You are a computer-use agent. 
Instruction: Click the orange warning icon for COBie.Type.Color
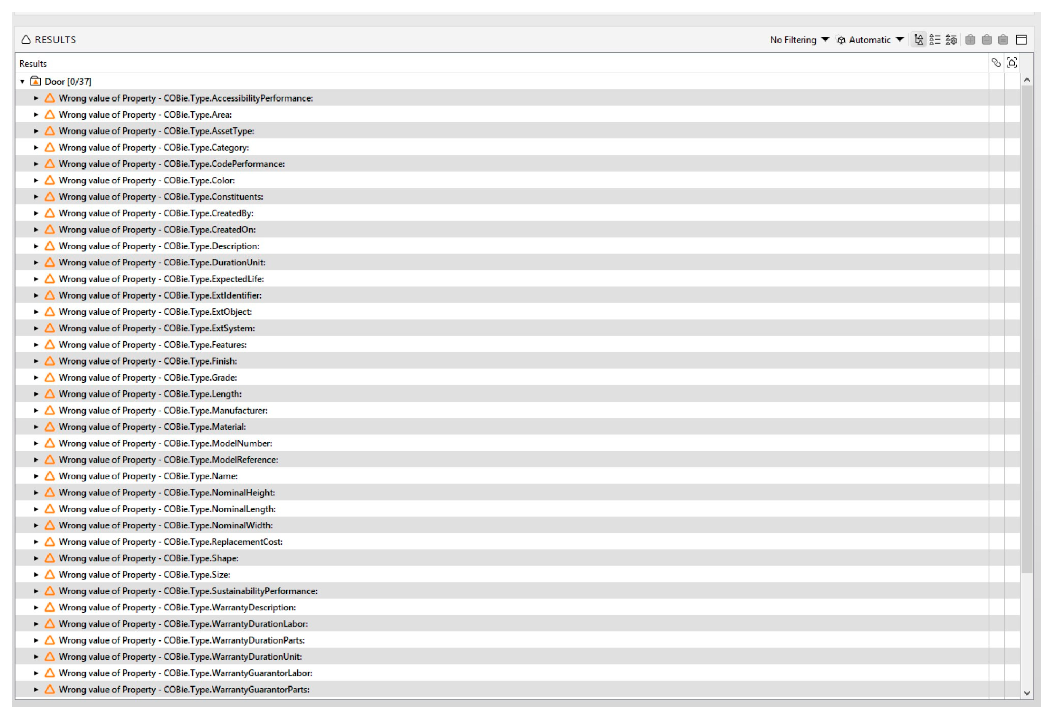click(x=50, y=180)
